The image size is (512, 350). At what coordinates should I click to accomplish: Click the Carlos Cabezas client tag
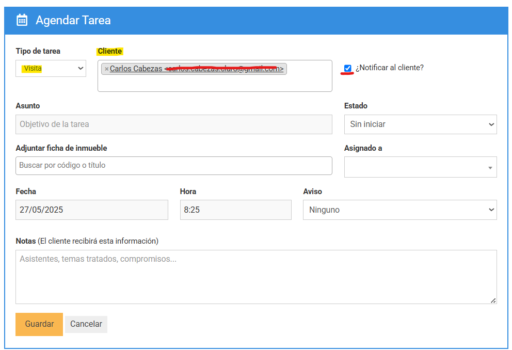(x=136, y=69)
